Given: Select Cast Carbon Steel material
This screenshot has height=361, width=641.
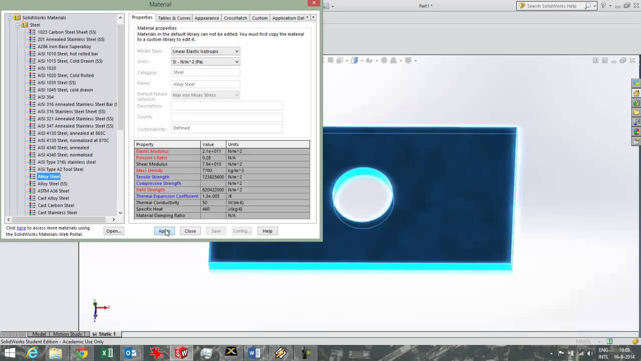Looking at the screenshot, I should 56,206.
